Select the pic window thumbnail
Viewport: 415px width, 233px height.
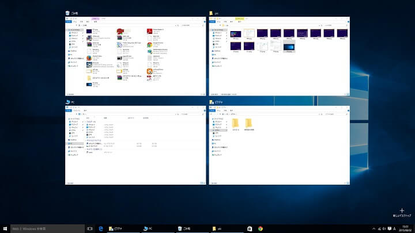[279, 56]
